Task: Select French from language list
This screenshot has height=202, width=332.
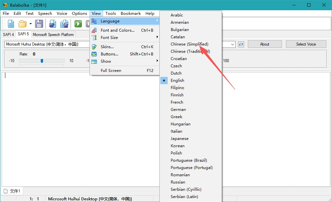Action: 191,102
